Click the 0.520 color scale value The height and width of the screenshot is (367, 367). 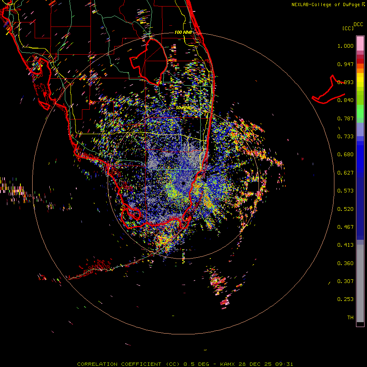[345, 209]
